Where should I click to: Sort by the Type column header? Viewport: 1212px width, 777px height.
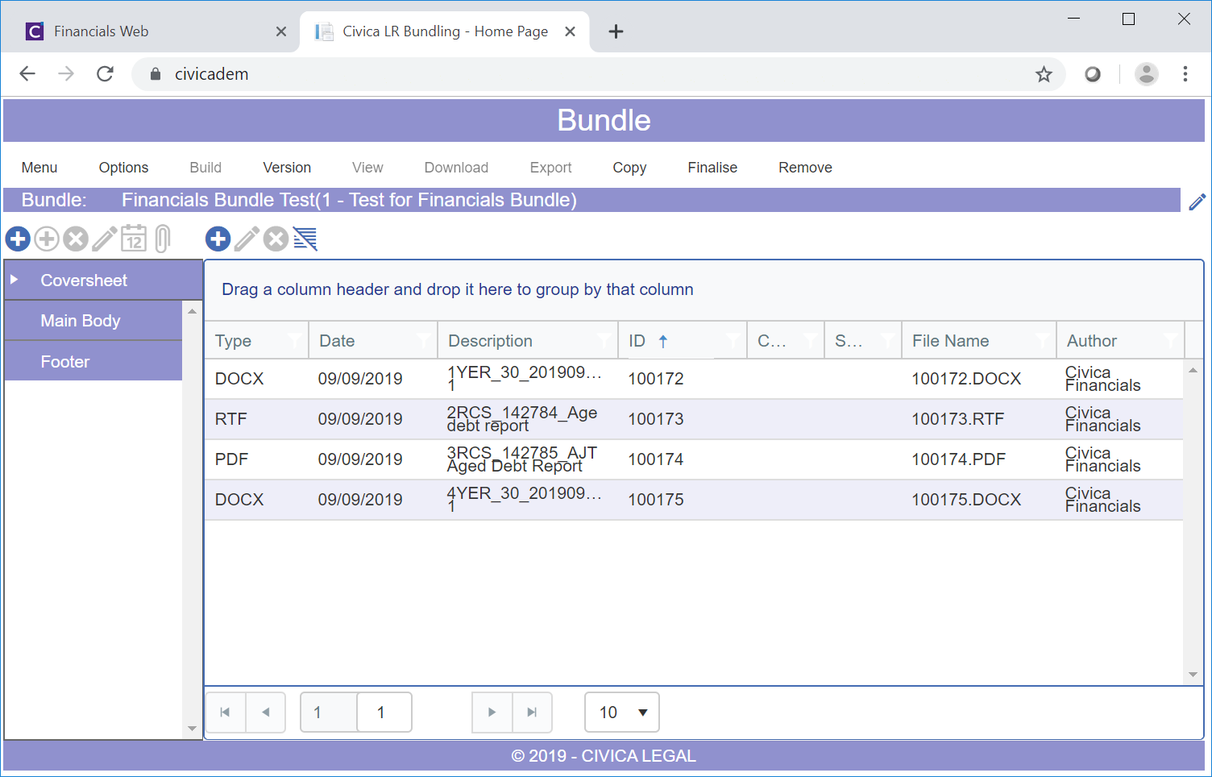(234, 341)
